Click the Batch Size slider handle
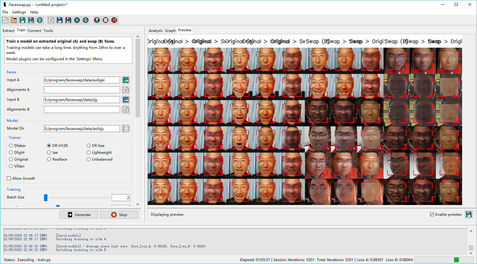This screenshot has height=264, width=477. pos(46,198)
